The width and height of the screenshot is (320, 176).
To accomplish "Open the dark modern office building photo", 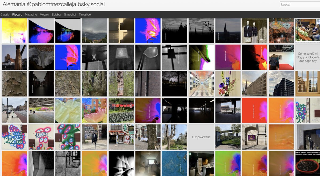I will pyautogui.click(x=281, y=84).
